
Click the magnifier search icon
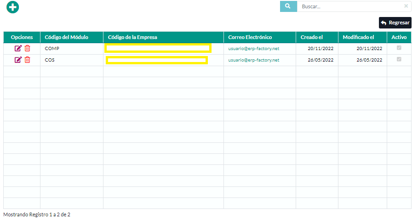point(288,6)
